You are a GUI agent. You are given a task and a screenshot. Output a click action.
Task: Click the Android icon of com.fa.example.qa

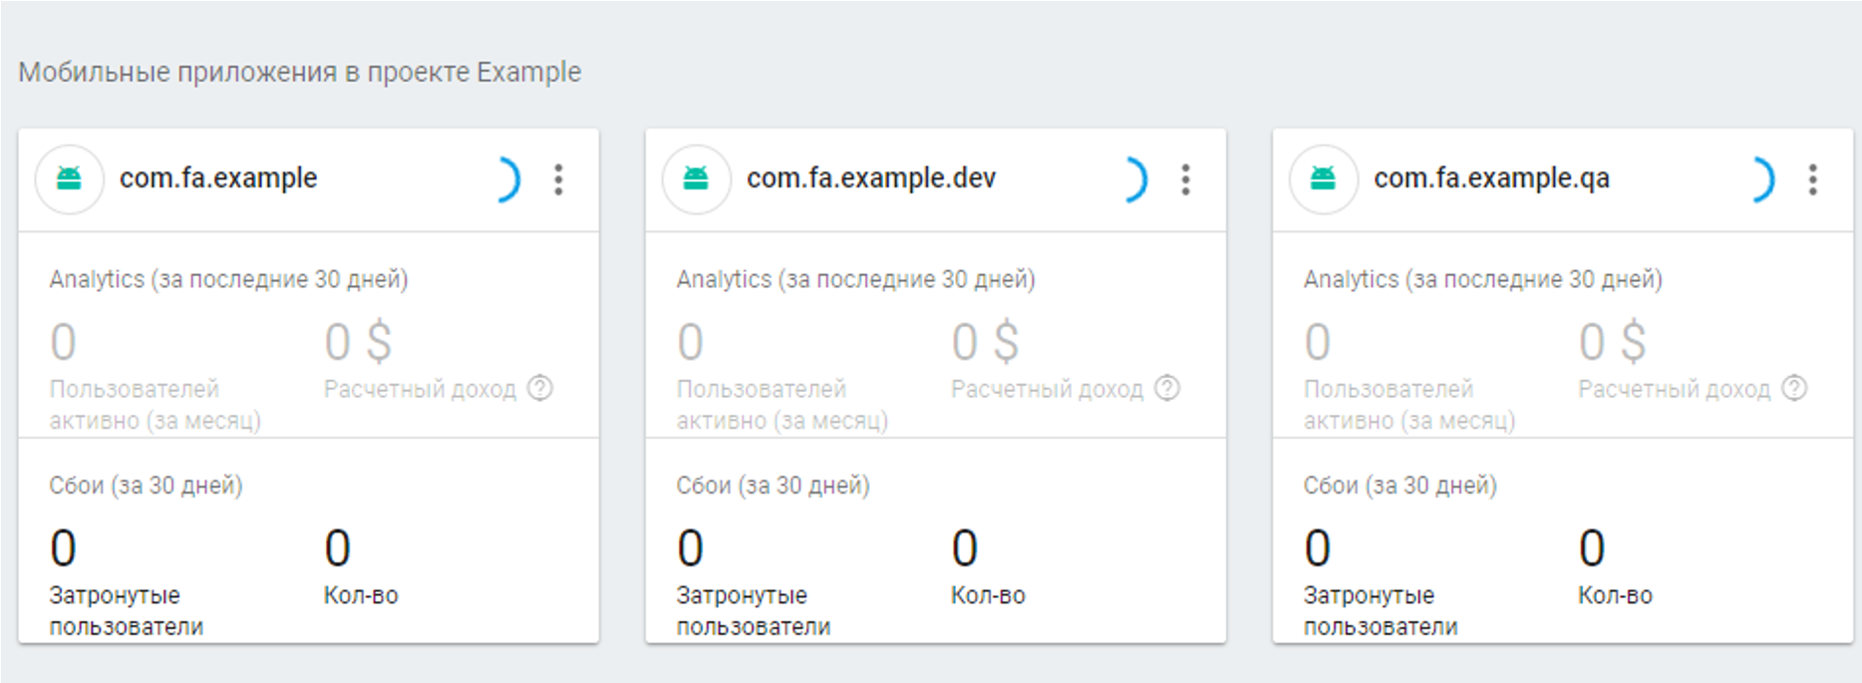tap(1323, 179)
